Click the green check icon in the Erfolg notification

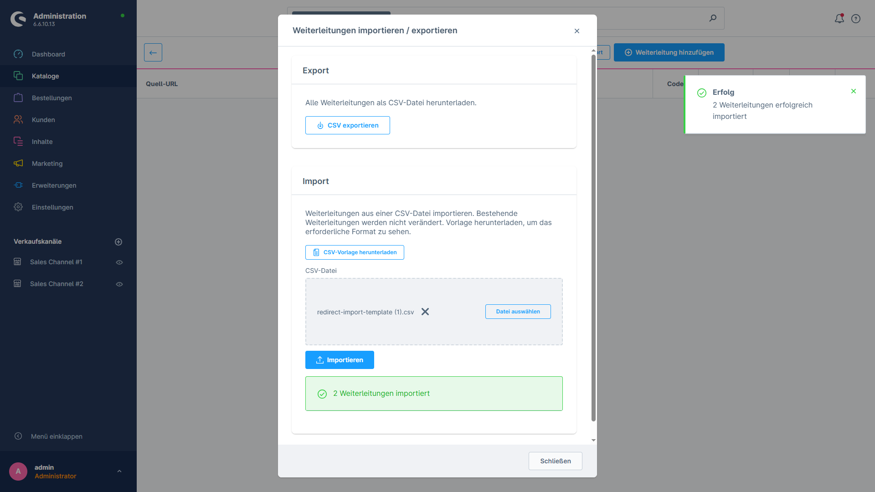coord(702,93)
